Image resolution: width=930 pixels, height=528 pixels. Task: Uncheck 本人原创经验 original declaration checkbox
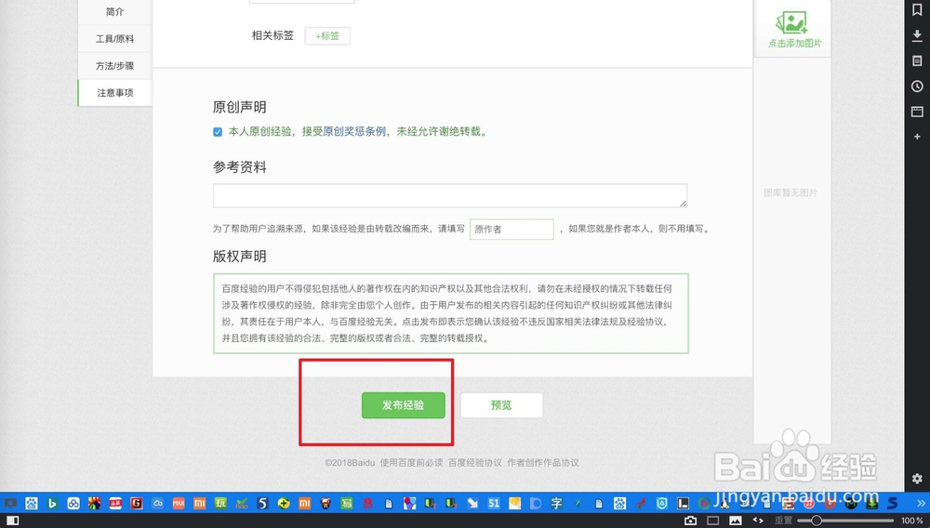pyautogui.click(x=218, y=132)
